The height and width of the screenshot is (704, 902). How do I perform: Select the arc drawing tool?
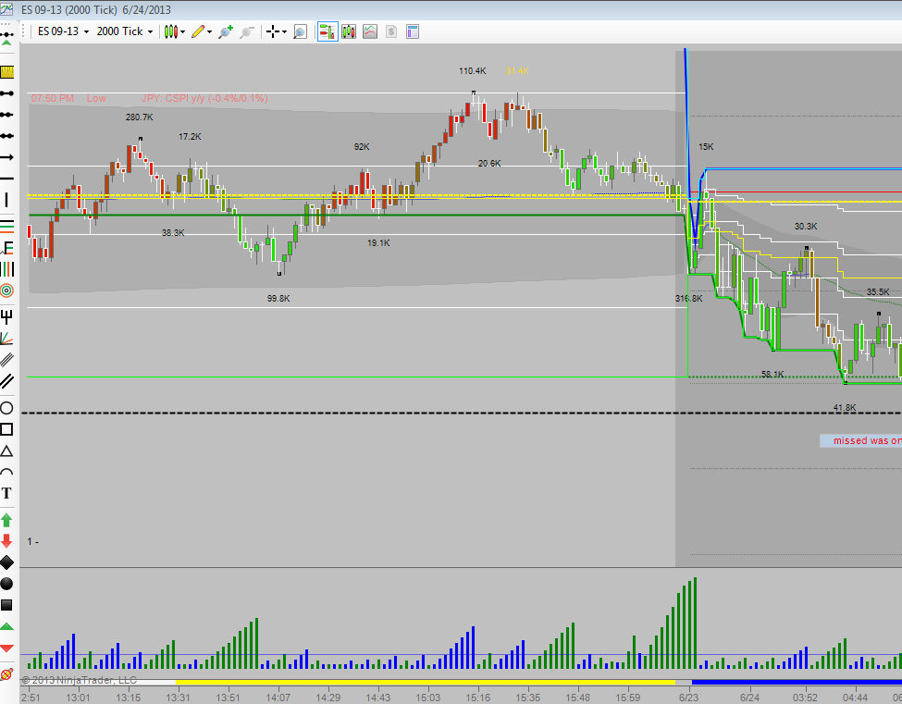point(6,472)
